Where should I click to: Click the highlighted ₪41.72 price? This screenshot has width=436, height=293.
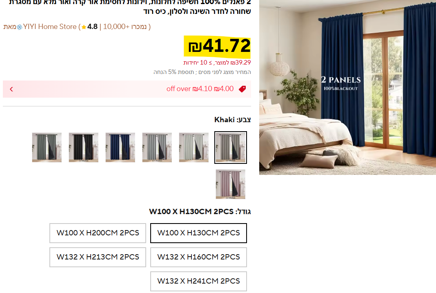coord(217,46)
